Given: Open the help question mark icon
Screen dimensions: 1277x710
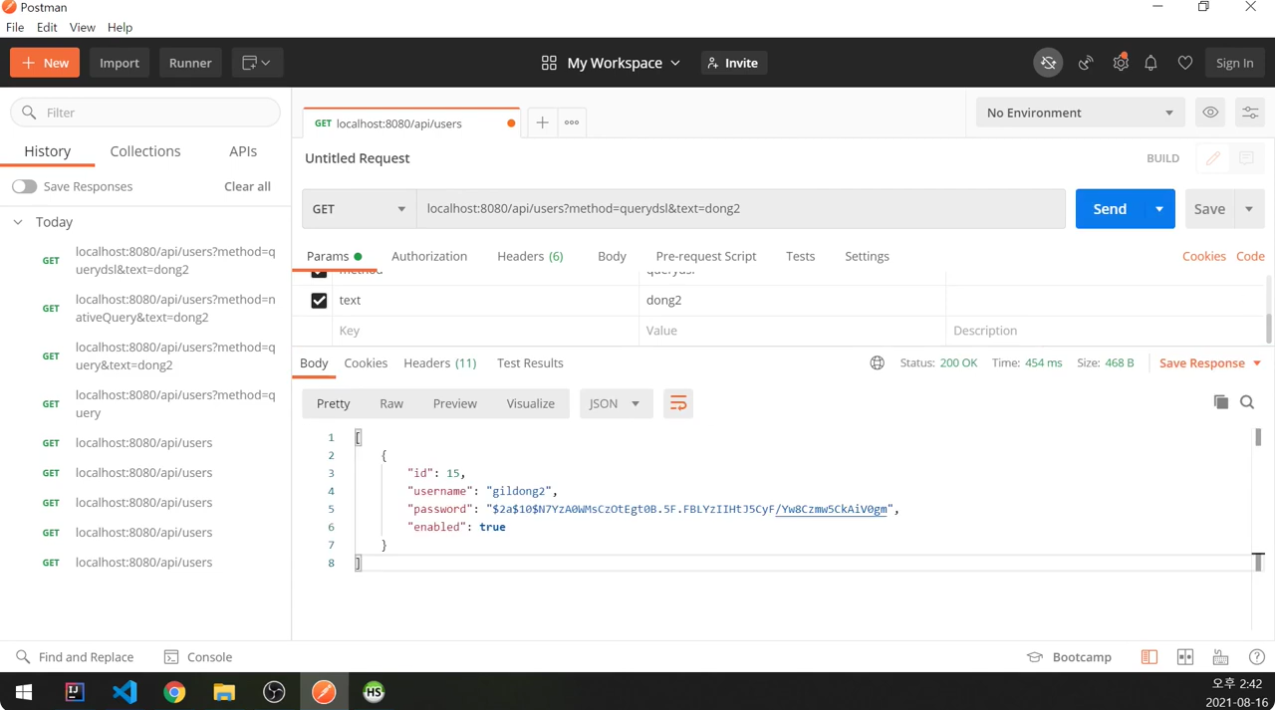Looking at the screenshot, I should (1257, 657).
